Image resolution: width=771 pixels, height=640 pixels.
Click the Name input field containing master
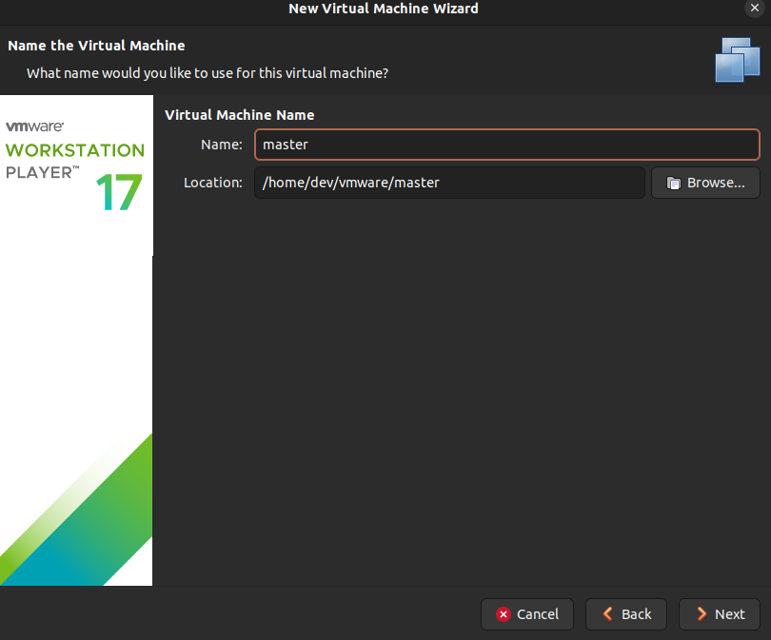[x=507, y=145]
